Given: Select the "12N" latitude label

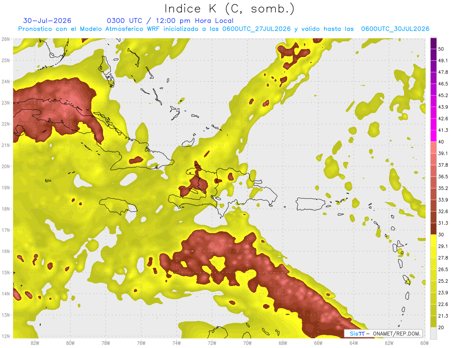Looking at the screenshot, I should point(6,336).
